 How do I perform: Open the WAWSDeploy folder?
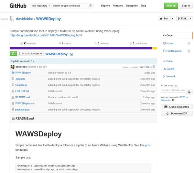23,73
